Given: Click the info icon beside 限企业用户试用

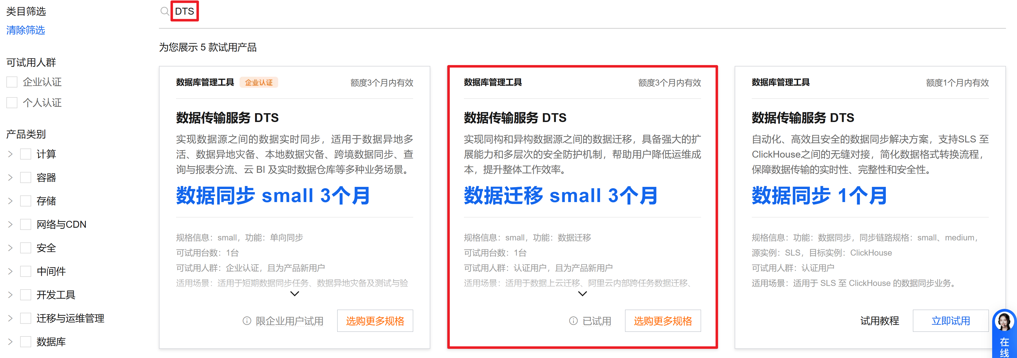Looking at the screenshot, I should coord(247,321).
